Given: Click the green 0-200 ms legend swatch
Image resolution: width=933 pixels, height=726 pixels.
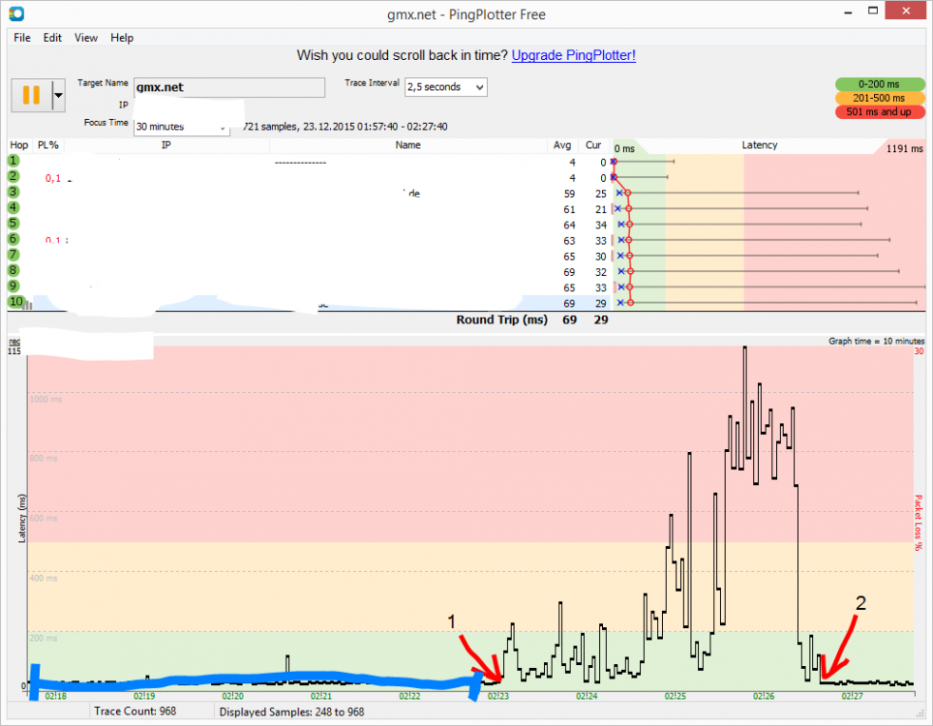Looking at the screenshot, I should pyautogui.click(x=880, y=84).
